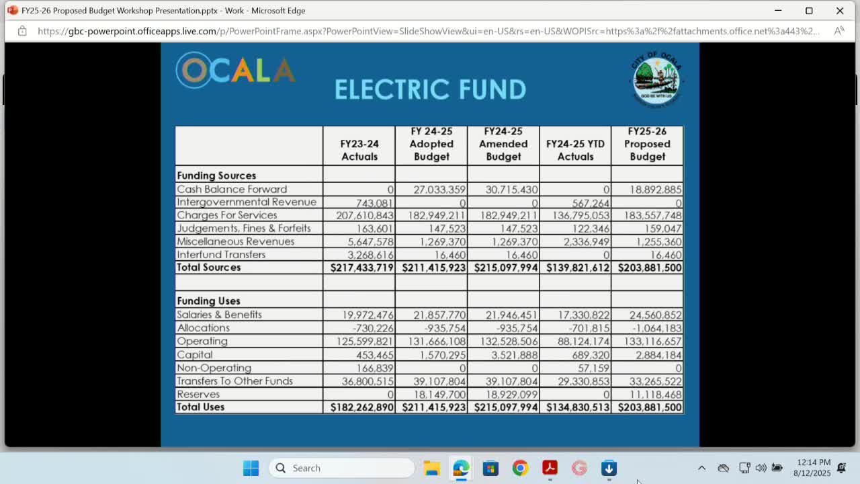Screen dimensions: 860x484
Task: Switch to Microsoft Edge in the taskbar
Action: [461, 468]
